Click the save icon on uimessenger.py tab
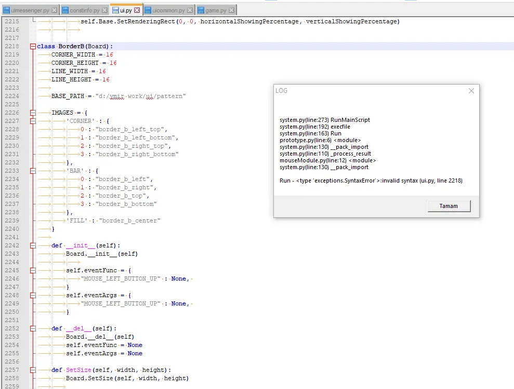This screenshot has width=514, height=389. [x=6, y=10]
